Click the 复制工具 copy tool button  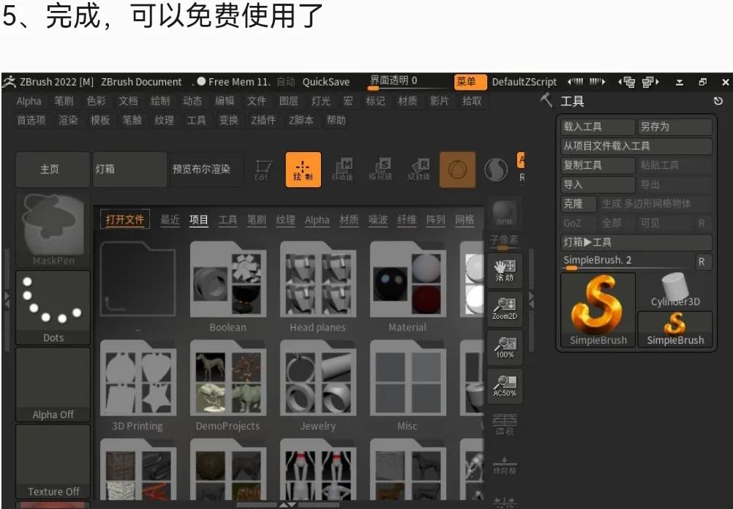tap(598, 165)
